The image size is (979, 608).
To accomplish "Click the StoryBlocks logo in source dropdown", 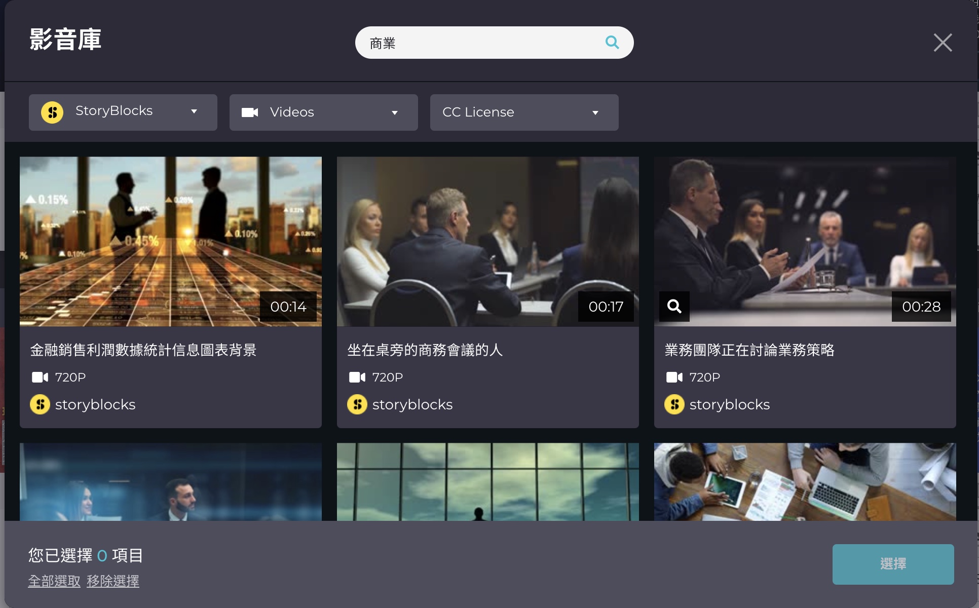I will [52, 112].
